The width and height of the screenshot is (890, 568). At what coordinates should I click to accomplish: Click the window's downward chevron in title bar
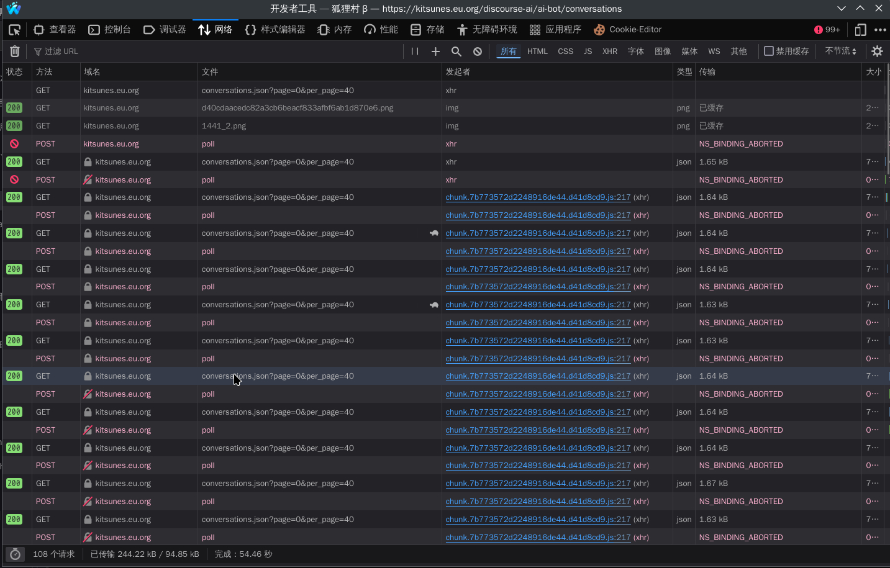pos(841,9)
